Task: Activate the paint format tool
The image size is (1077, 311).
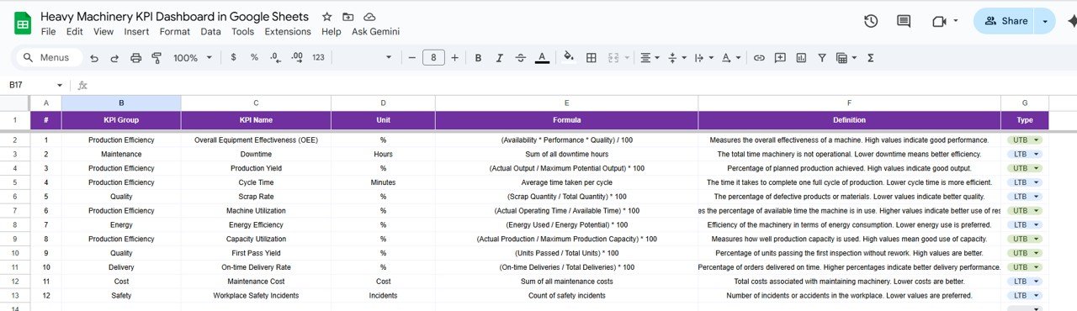Action: (x=157, y=58)
